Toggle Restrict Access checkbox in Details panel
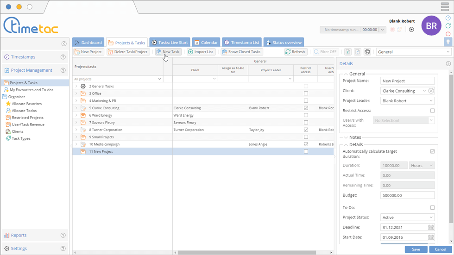Screen dimensions: 454x255 point(432,111)
